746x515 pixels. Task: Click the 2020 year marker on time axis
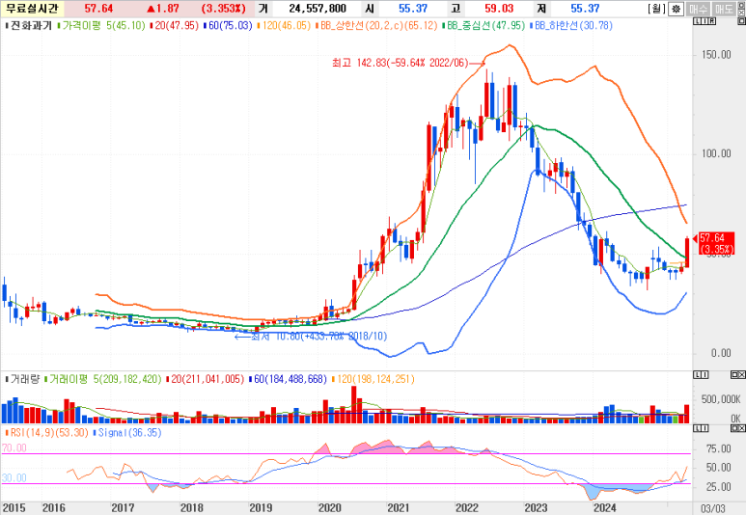pyautogui.click(x=330, y=508)
